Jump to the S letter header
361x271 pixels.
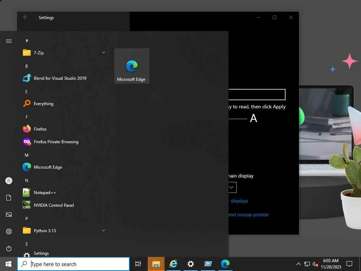tap(26, 244)
